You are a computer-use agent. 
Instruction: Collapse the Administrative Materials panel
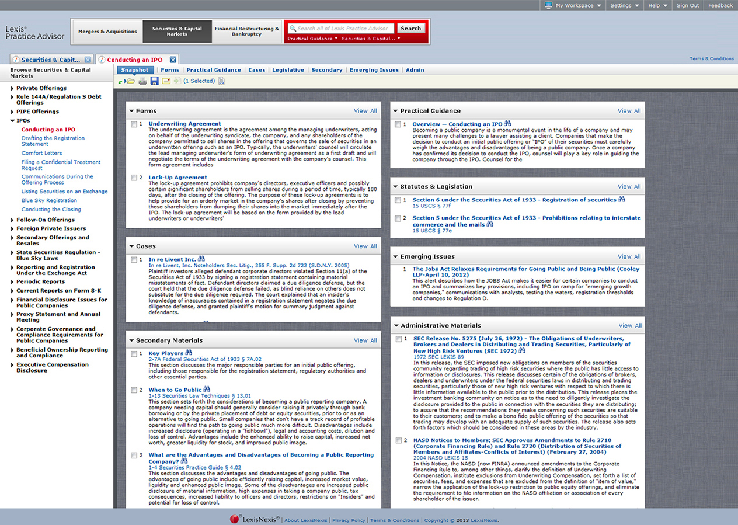395,326
